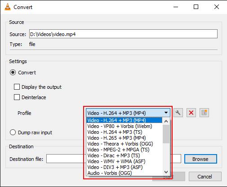Choose Video - MPEG-2 + MPGA (TS)
The width and height of the screenshot is (227, 187).
pos(124,150)
